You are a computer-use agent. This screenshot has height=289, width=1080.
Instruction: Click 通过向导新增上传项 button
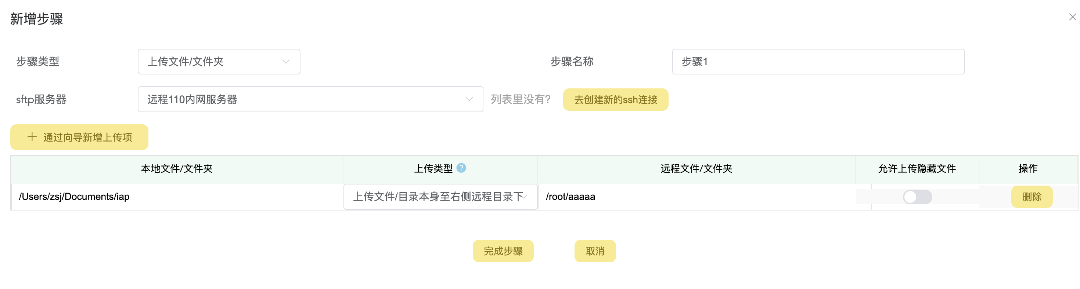click(79, 138)
